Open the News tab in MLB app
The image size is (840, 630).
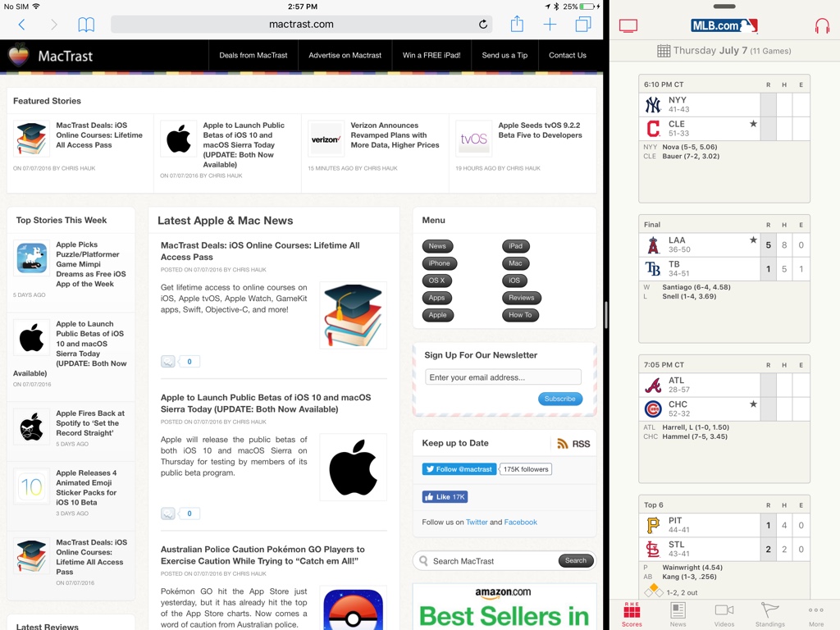pos(678,614)
